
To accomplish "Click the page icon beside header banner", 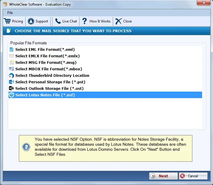I will click(9, 31).
